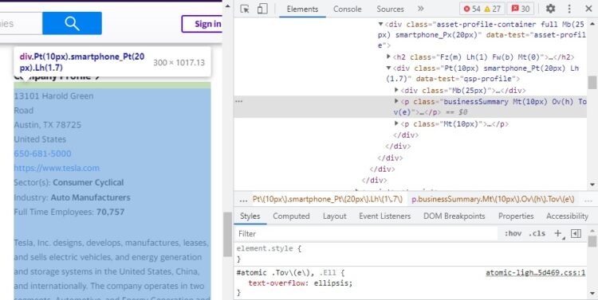This screenshot has width=598, height=300.
Task: Open the https://www.tesla.com link
Action: coord(57,168)
